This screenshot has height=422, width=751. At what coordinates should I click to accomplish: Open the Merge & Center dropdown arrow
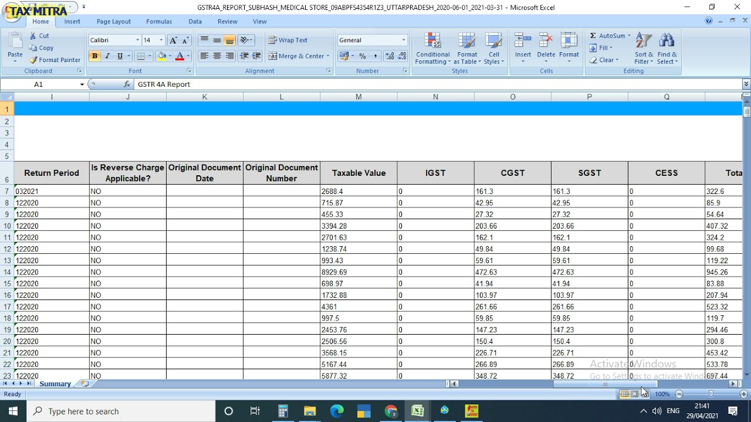click(328, 56)
